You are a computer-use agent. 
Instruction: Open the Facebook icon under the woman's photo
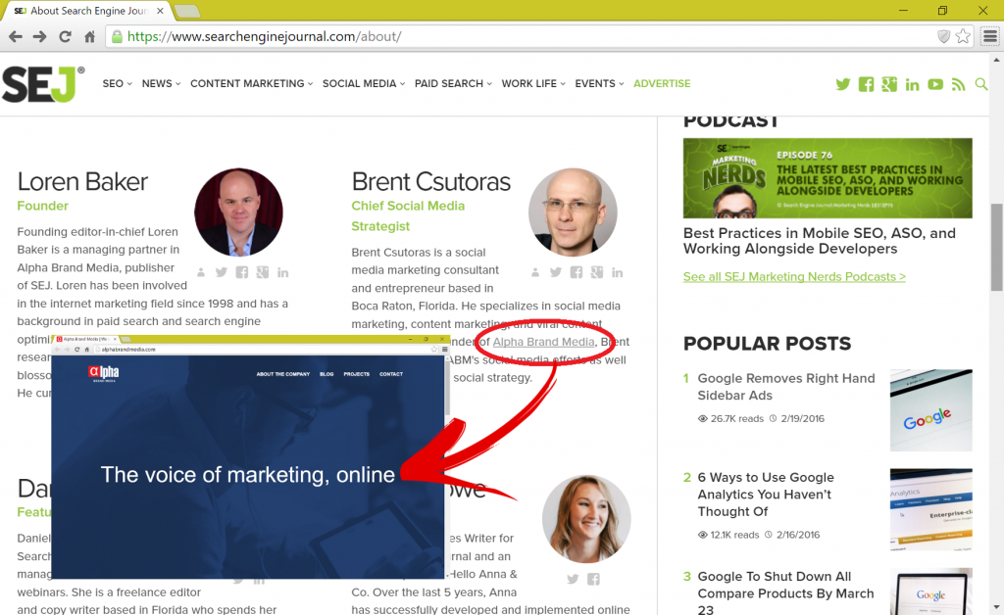point(593,579)
